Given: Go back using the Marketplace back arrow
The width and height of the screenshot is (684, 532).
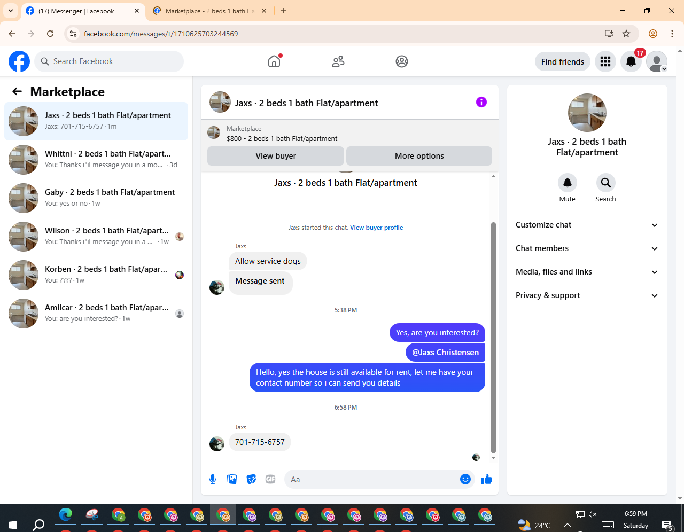Looking at the screenshot, I should pyautogui.click(x=17, y=91).
